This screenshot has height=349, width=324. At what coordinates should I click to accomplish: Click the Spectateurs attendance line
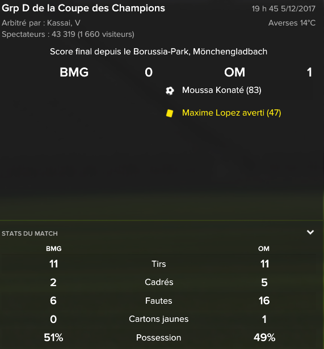pyautogui.click(x=68, y=34)
